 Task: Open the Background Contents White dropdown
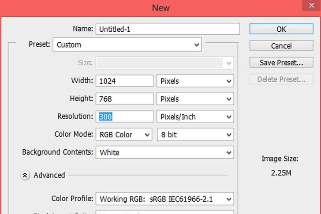point(164,153)
